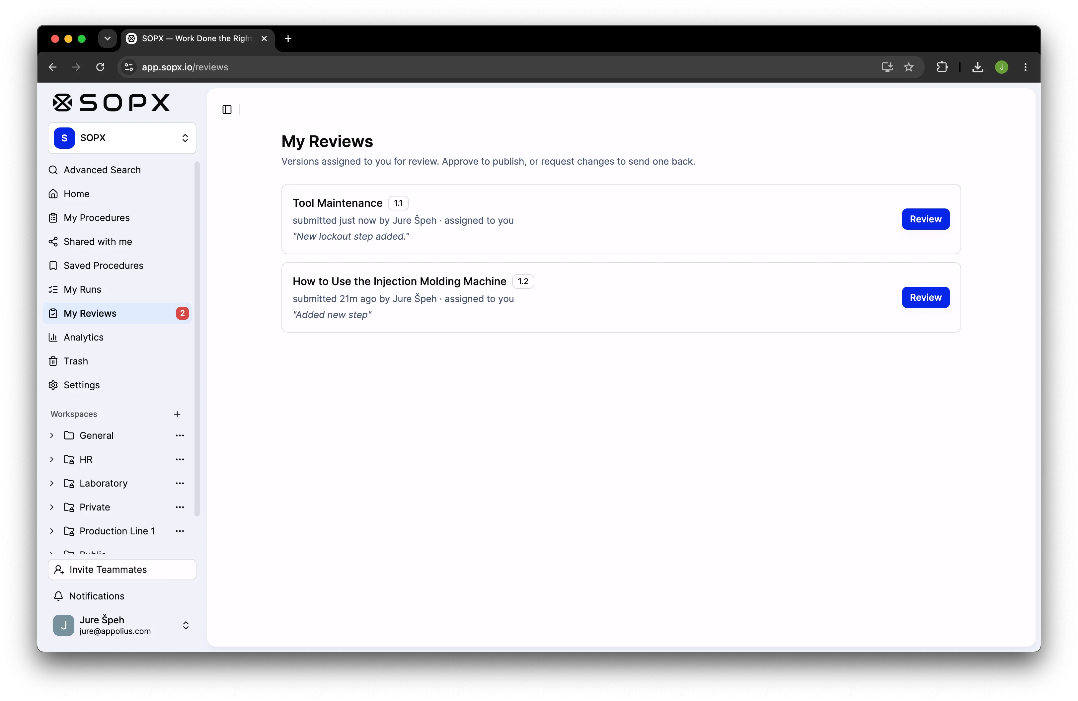This screenshot has width=1078, height=701.
Task: Expand the Production Line 1 chevron
Action: (52, 531)
